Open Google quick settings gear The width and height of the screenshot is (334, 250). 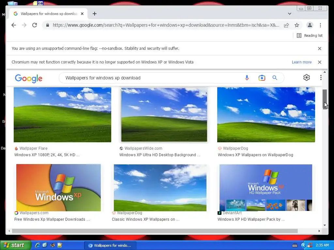click(x=307, y=77)
